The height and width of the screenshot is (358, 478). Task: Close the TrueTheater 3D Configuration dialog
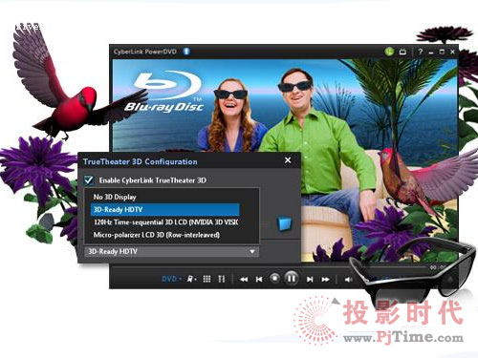tap(288, 160)
